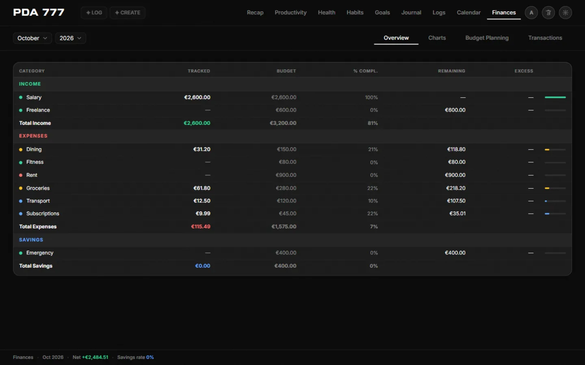Select the Overview tab
The image size is (585, 365).
point(396,38)
